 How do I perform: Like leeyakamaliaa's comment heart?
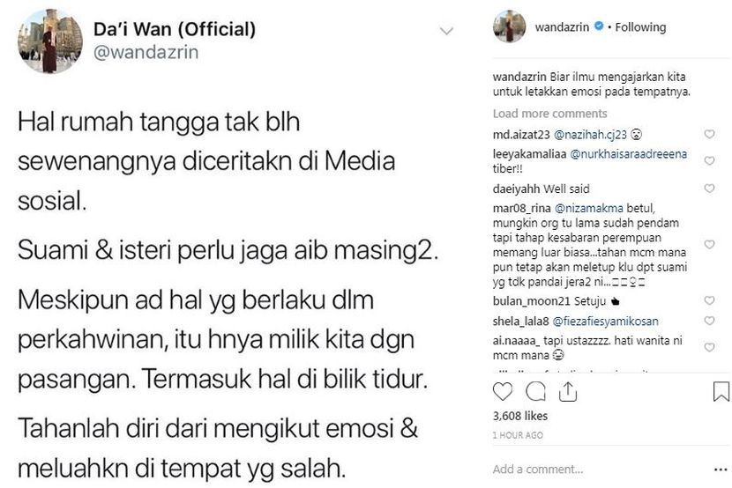(x=709, y=161)
